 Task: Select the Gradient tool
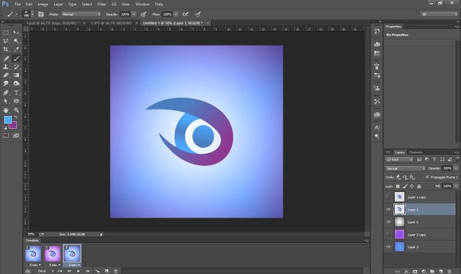[x=17, y=76]
